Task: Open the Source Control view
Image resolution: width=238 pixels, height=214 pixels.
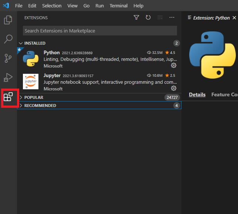Action: tap(8, 58)
